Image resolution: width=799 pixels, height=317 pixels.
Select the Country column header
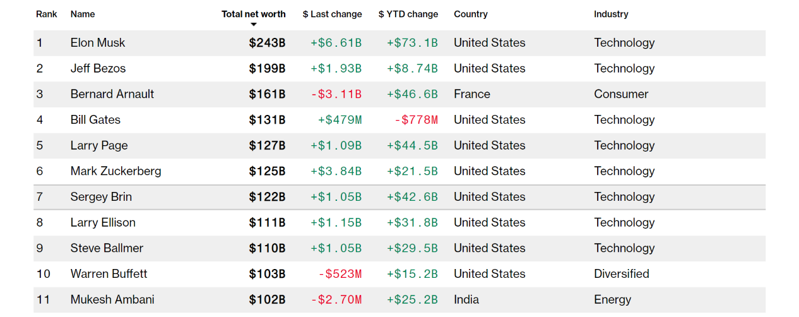tap(470, 14)
